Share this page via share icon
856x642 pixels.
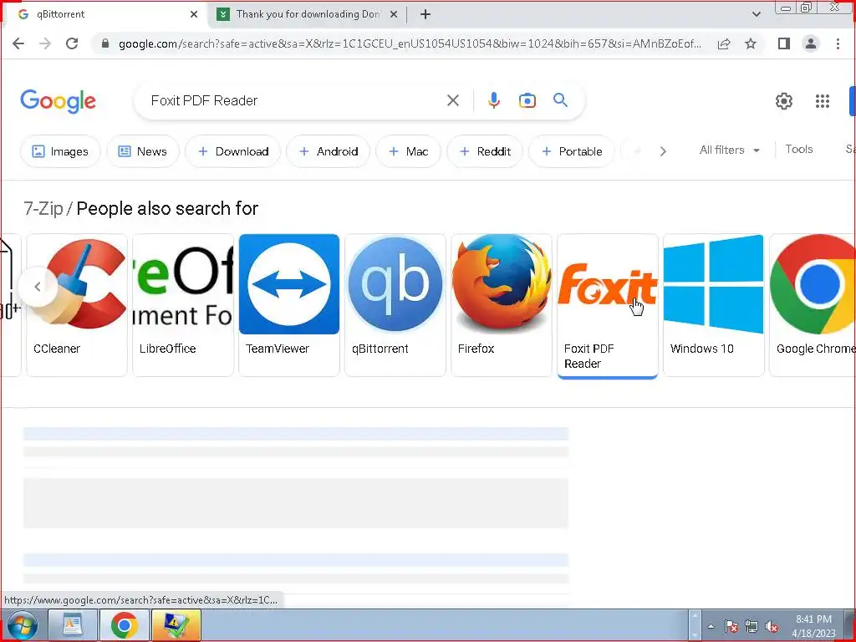pyautogui.click(x=724, y=43)
